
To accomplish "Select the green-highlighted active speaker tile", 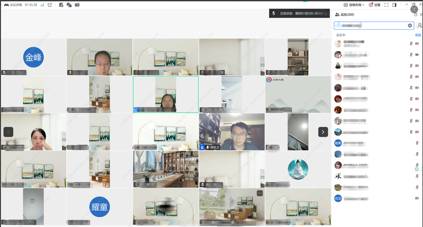I will [x=165, y=94].
